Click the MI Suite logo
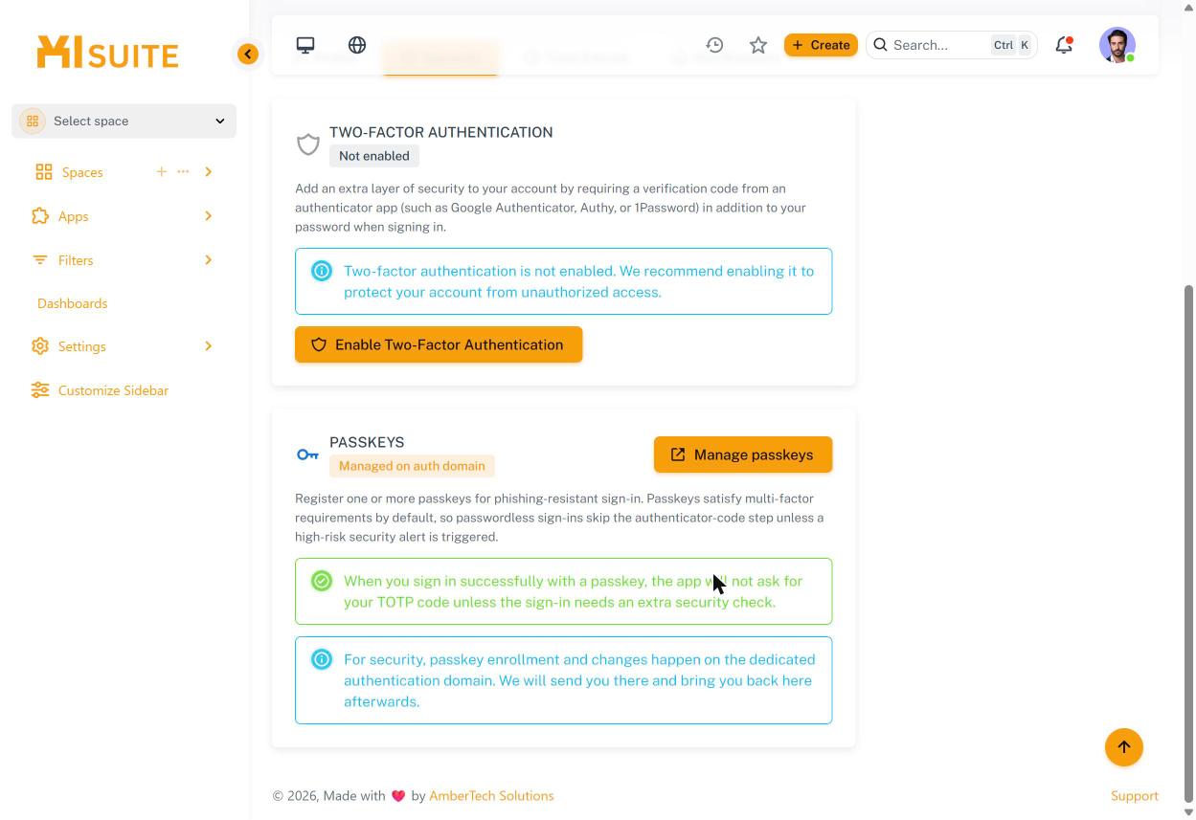 [108, 53]
